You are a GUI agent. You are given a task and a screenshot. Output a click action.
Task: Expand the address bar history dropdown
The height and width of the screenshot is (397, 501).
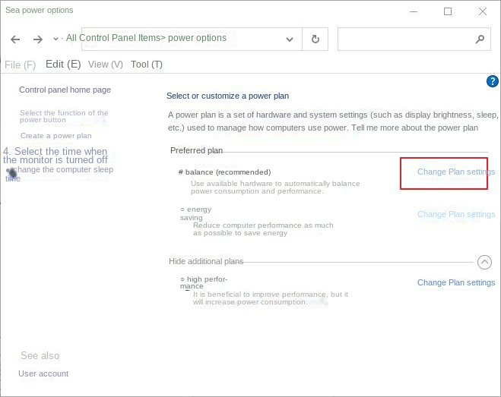tap(290, 39)
